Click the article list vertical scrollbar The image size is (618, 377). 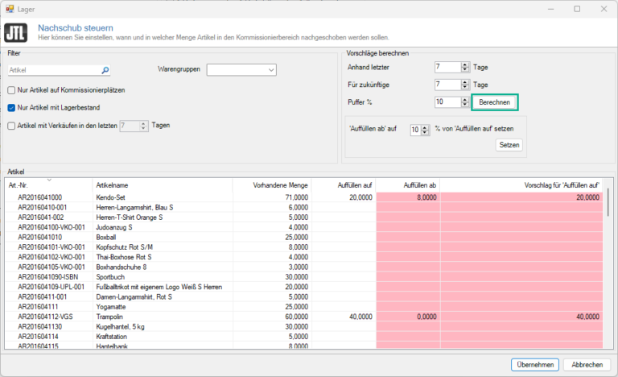(x=608, y=266)
